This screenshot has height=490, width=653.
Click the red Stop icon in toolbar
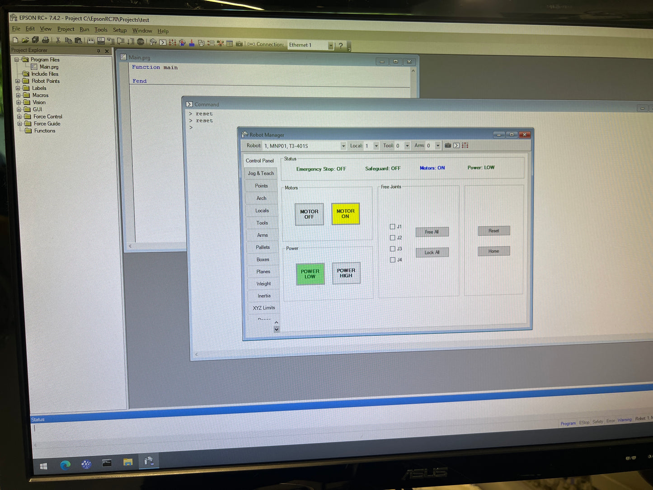coord(141,42)
